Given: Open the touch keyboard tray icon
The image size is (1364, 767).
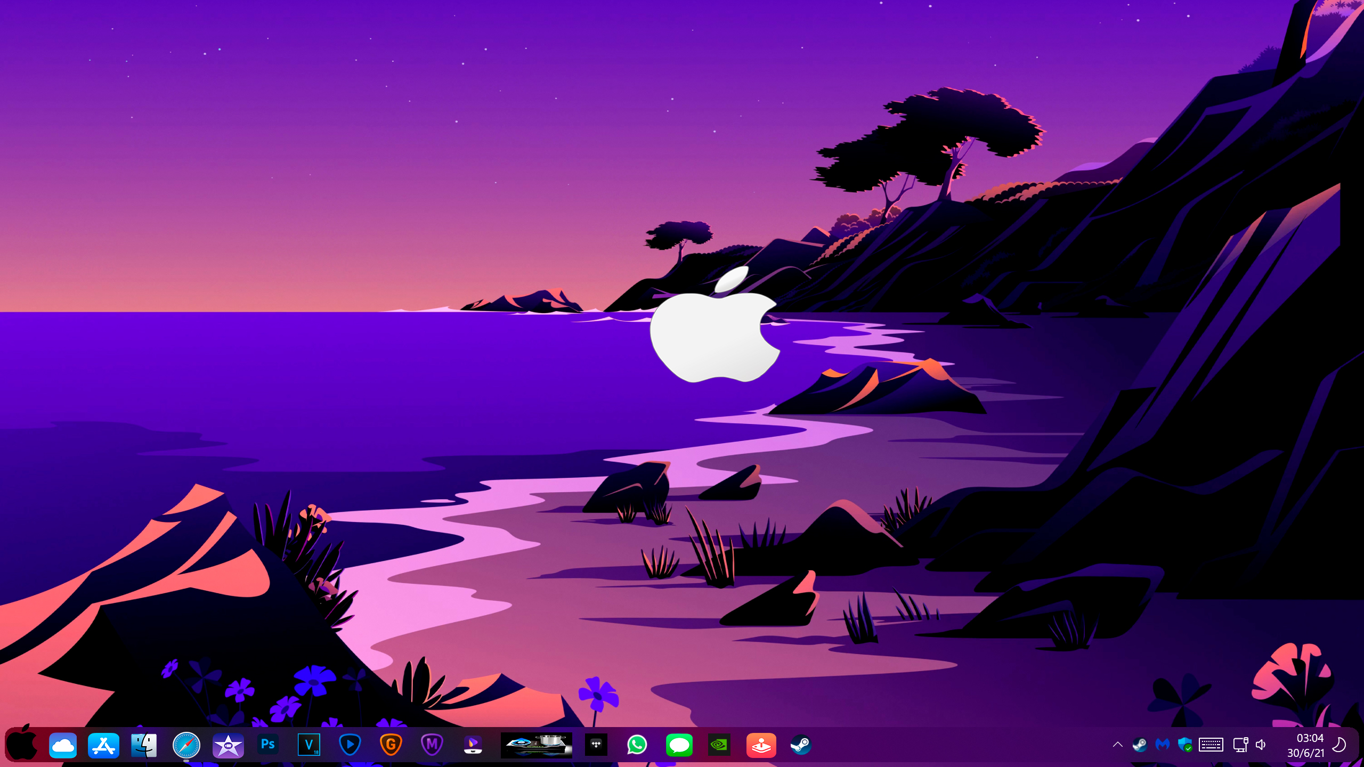Looking at the screenshot, I should [x=1211, y=745].
